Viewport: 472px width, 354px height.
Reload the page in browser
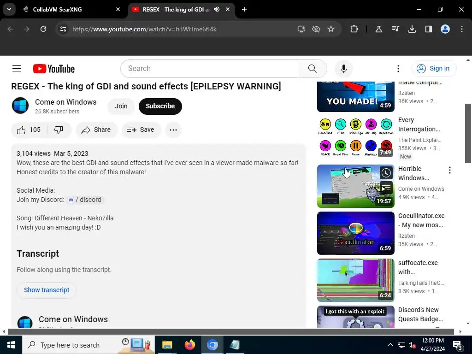pyautogui.click(x=43, y=29)
